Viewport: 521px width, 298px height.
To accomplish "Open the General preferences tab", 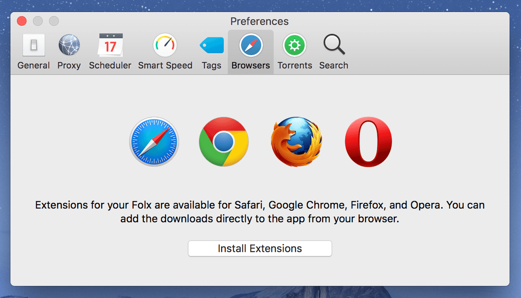I will 33,52.
